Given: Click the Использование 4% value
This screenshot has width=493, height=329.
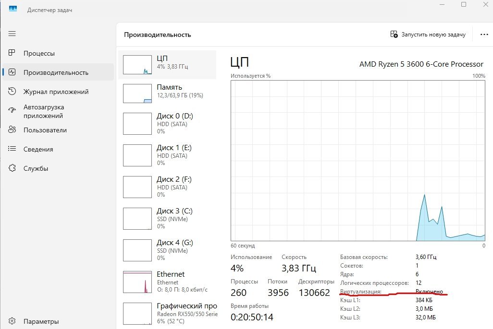Looking at the screenshot, I should (237, 269).
